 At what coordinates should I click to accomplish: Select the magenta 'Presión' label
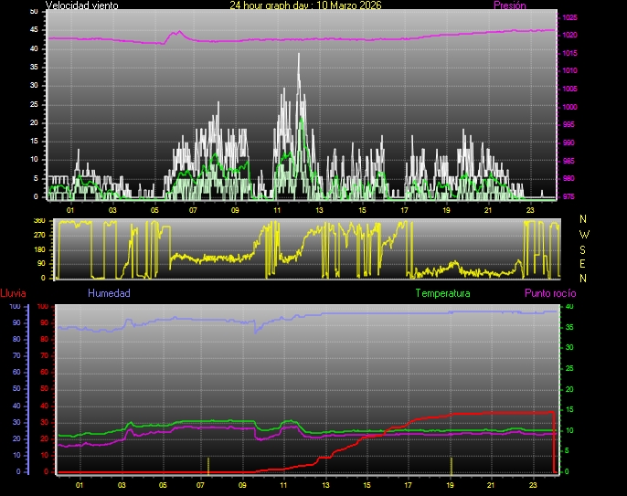509,5
